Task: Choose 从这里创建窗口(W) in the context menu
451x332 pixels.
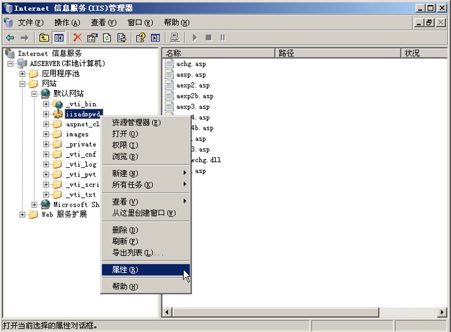Action: (x=146, y=213)
